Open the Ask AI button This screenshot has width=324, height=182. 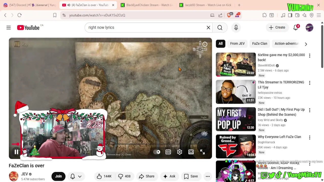coord(169,176)
